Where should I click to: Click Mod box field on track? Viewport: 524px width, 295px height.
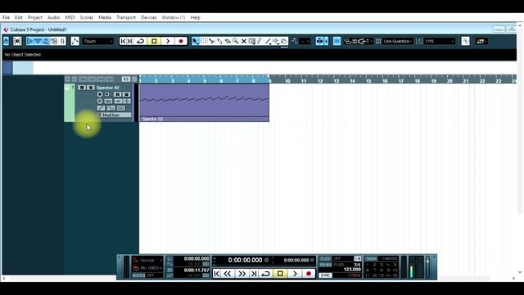[114, 115]
